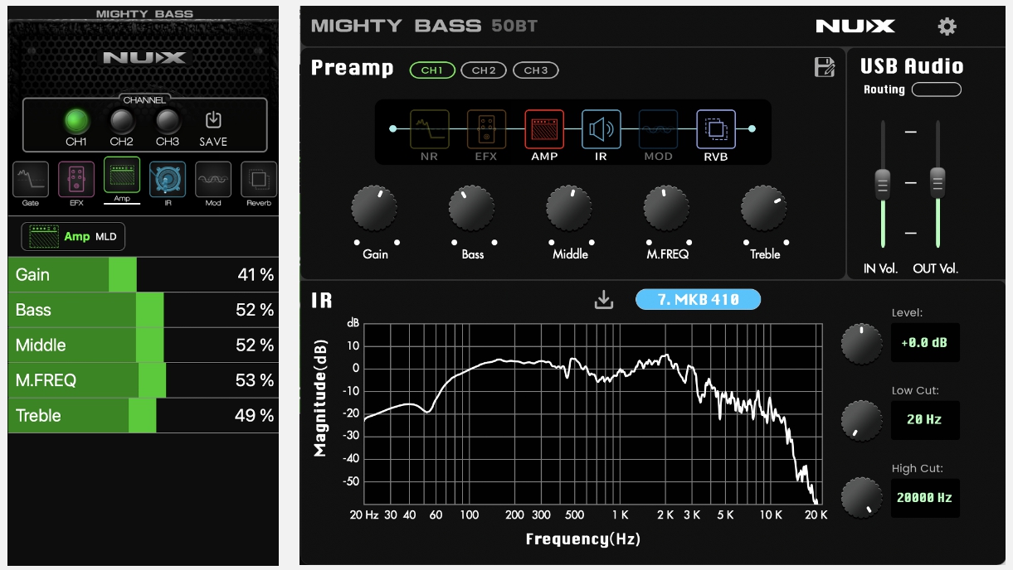This screenshot has height=570, width=1013.
Task: Click the NUX logo in desktop header
Action: coord(855,27)
